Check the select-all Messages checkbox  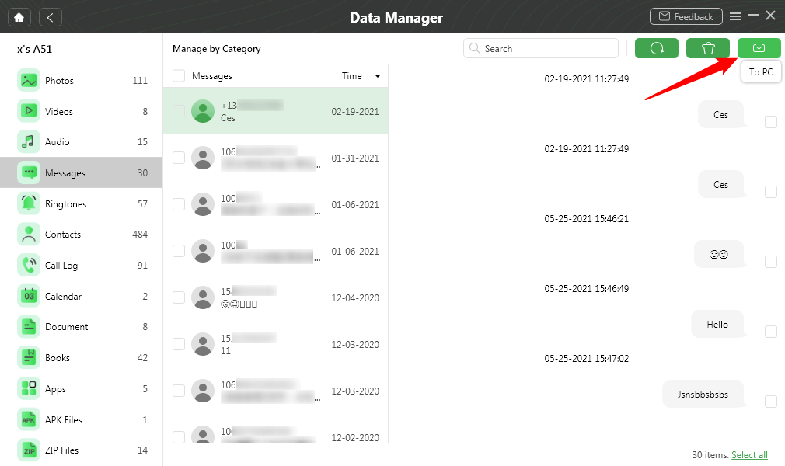[179, 76]
